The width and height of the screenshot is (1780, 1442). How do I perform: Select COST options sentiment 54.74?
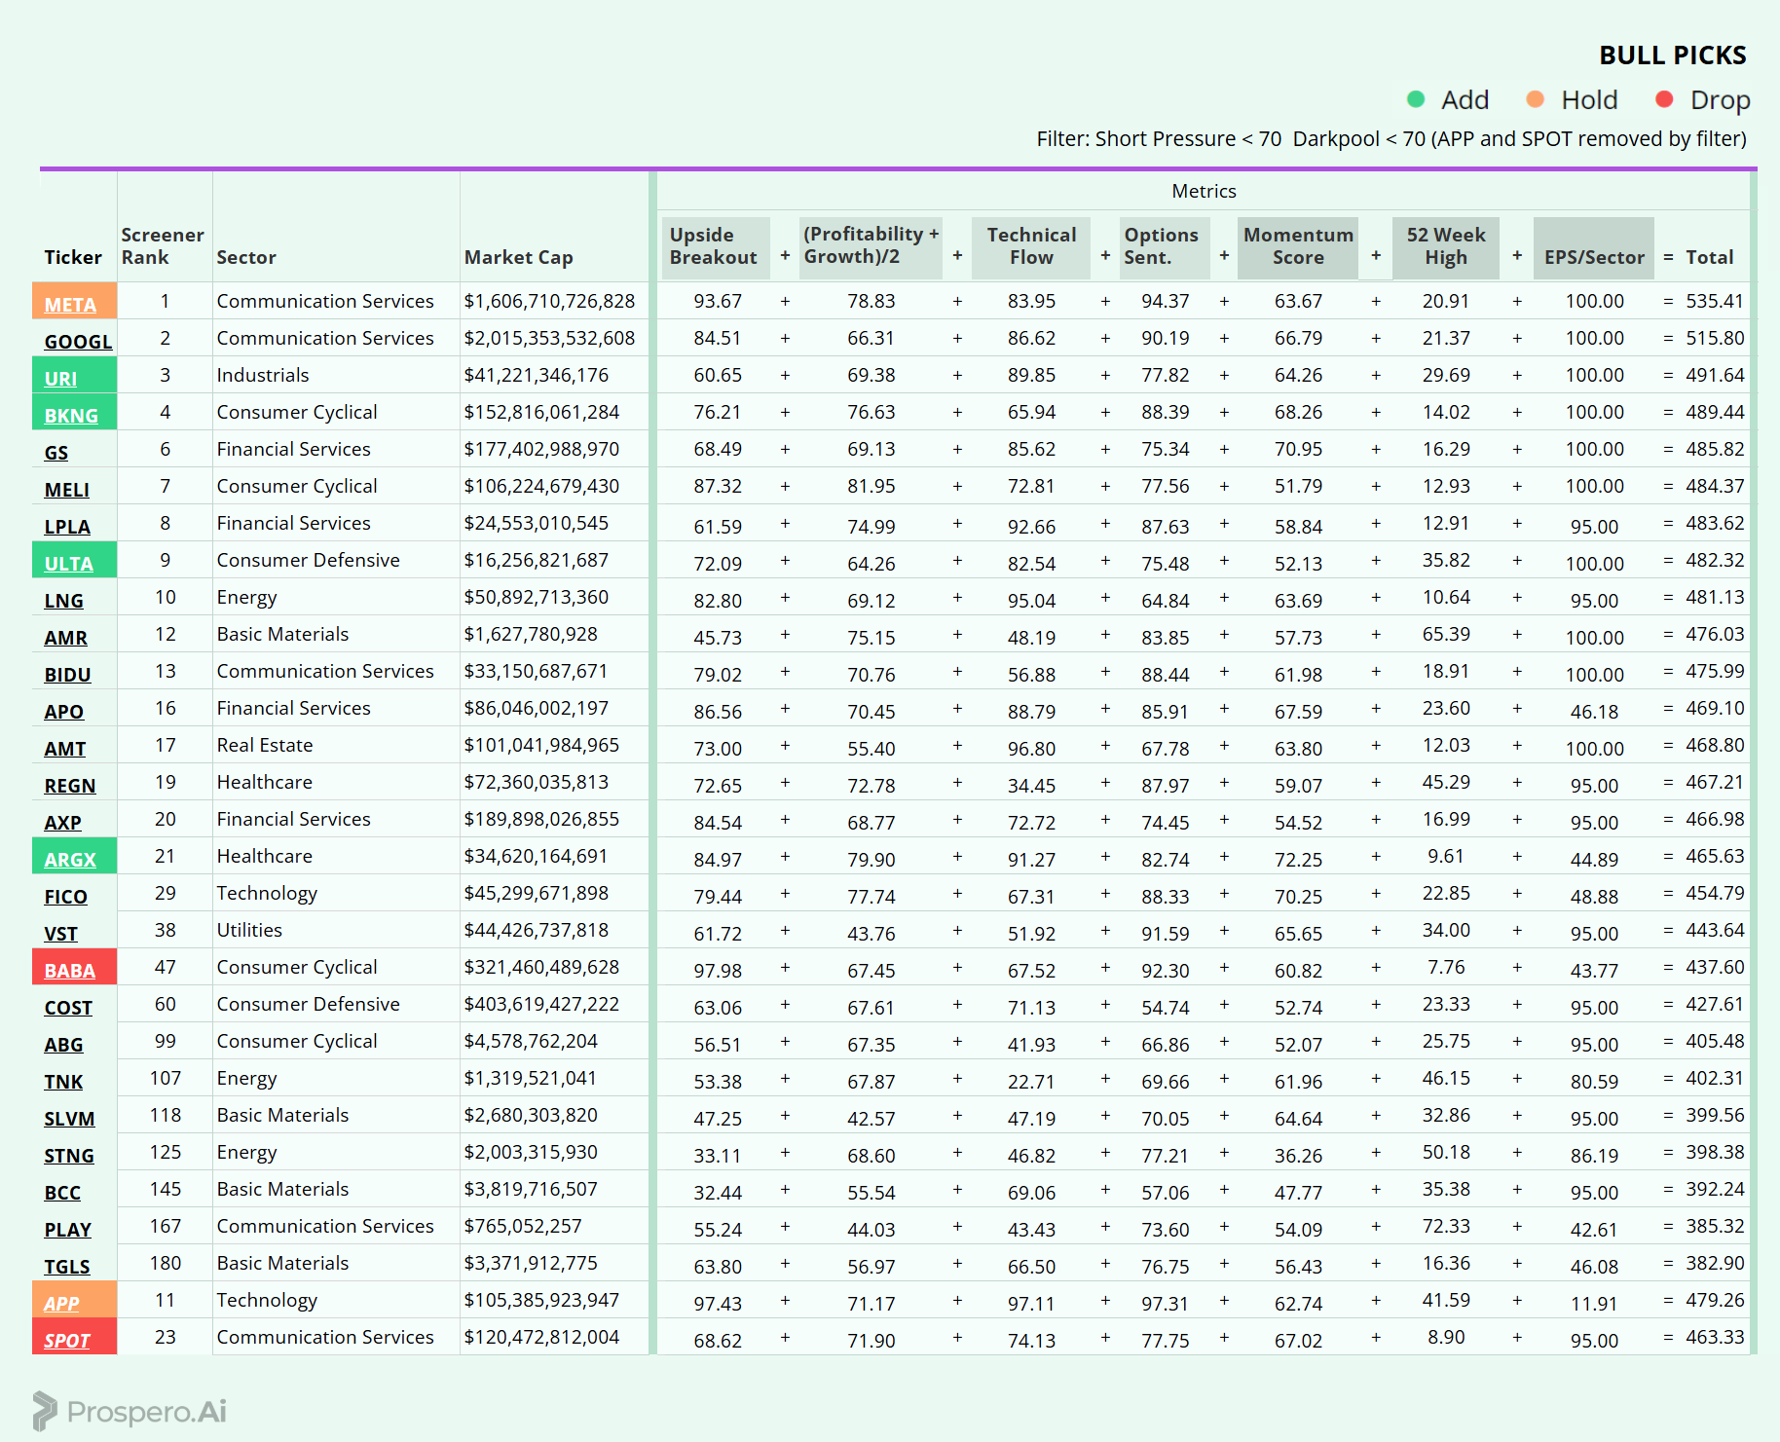1166,1008
